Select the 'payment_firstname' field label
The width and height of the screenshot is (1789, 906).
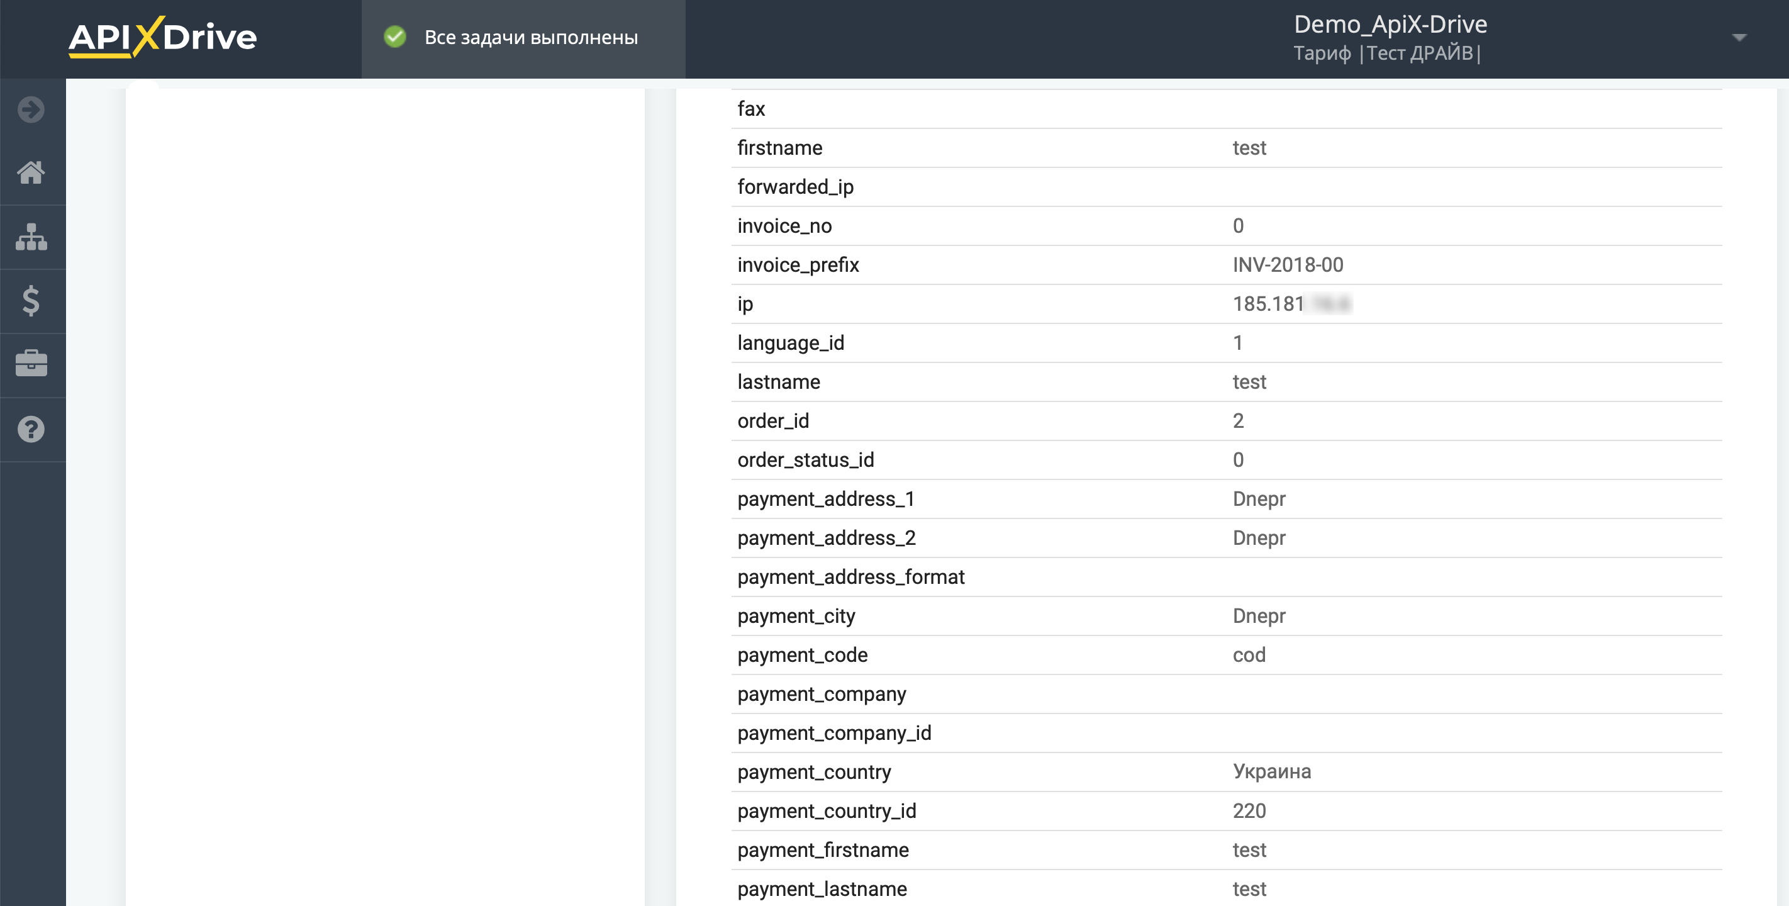(823, 851)
